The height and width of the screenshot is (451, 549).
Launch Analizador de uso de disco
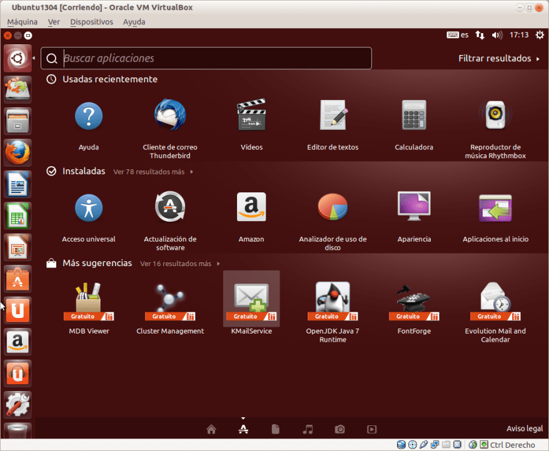tap(333, 208)
